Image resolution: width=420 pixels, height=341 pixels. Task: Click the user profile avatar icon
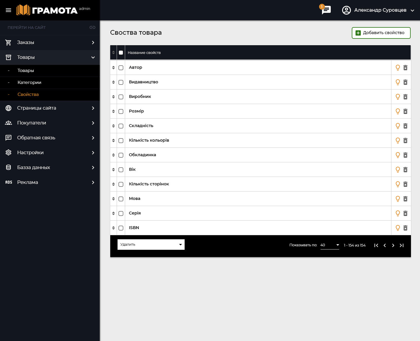346,10
